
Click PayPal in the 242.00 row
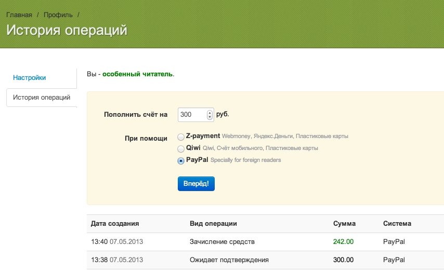click(x=394, y=242)
